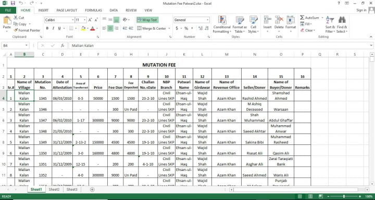
Task: Click Find & Select binoculars icon
Action: (342, 20)
